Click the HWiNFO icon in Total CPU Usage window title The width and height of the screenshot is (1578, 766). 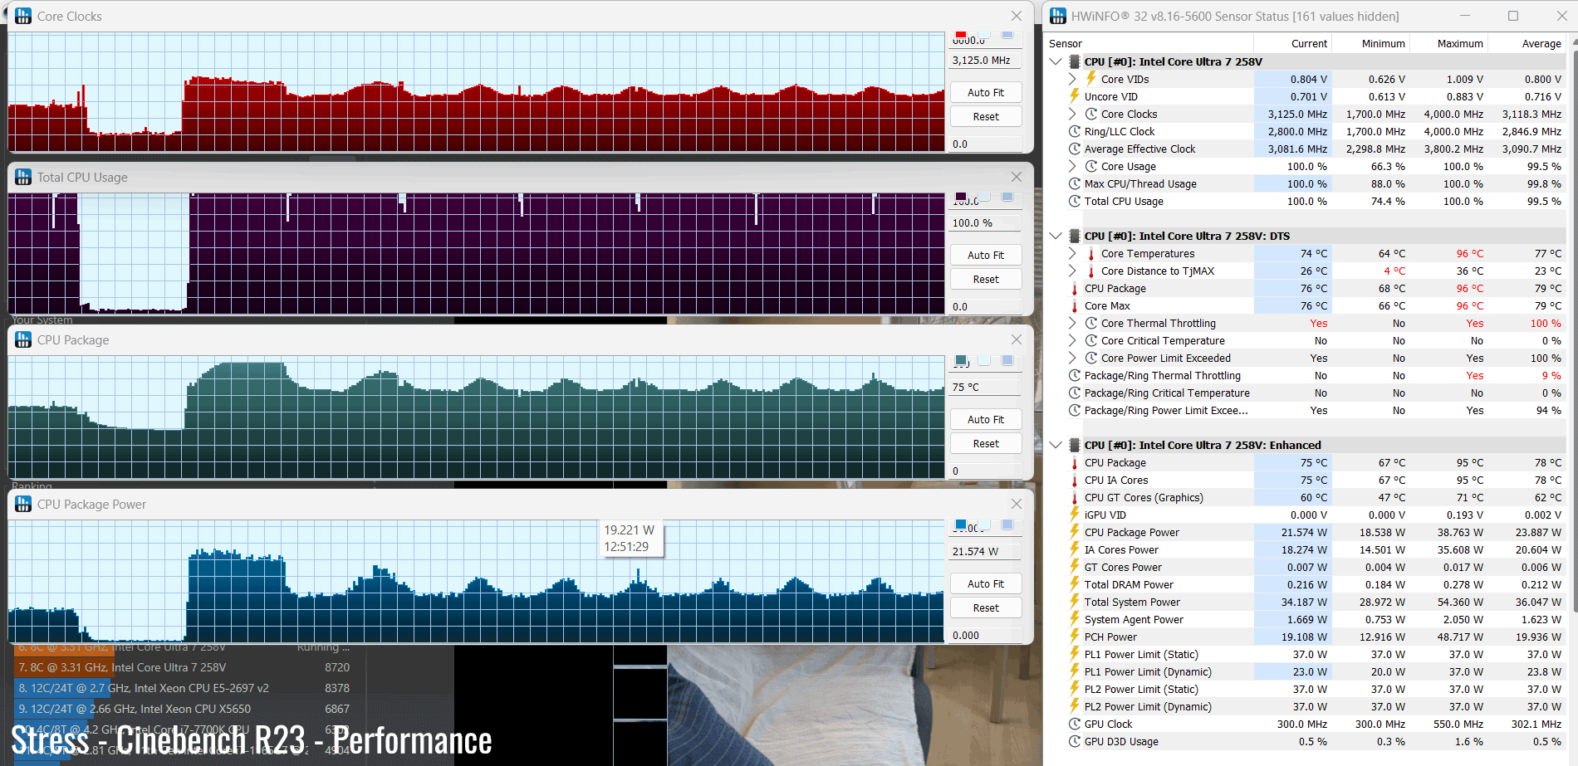(x=23, y=177)
